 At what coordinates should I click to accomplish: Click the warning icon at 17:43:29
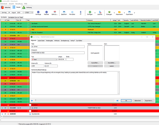pyautogui.click(x=8, y=78)
